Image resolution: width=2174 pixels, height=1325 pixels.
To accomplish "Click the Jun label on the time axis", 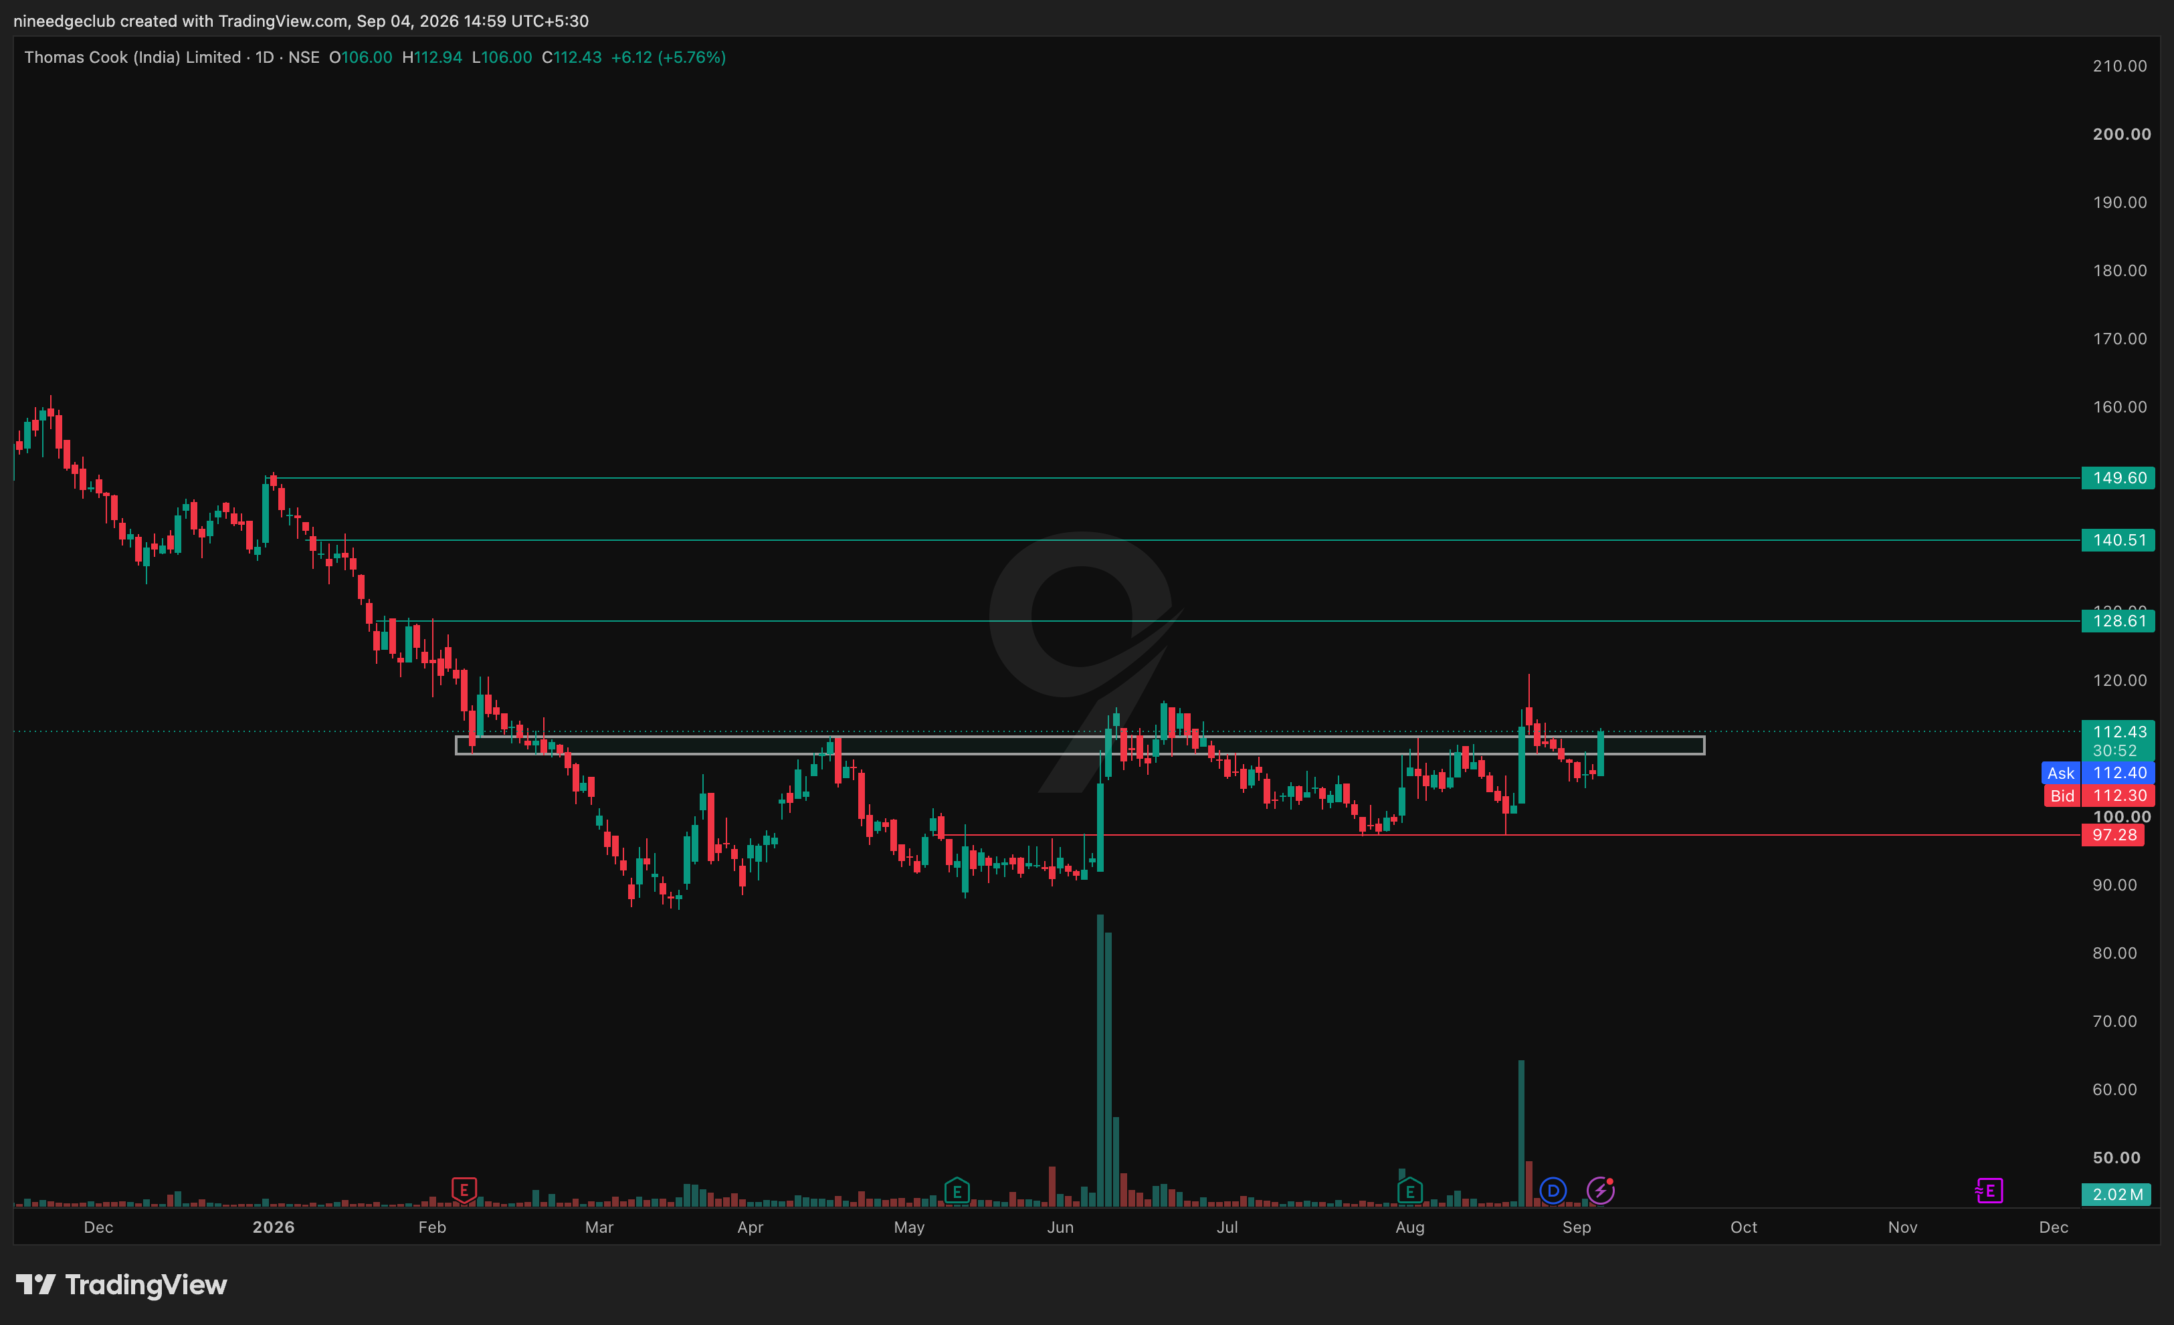I will coord(1060,1227).
